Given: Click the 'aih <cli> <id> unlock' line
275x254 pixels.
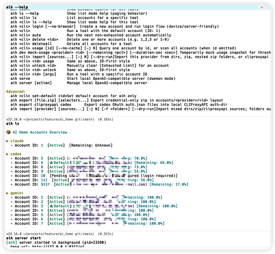Looking at the screenshot, I should click(x=70, y=70).
